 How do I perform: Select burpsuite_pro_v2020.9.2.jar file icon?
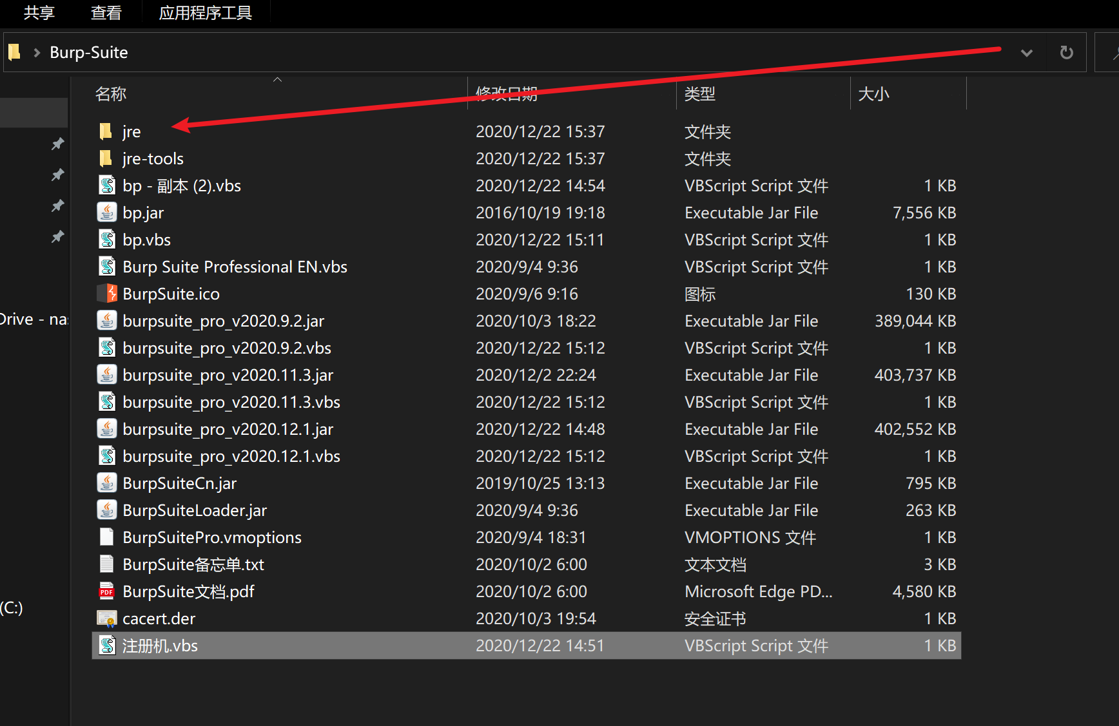click(x=107, y=320)
